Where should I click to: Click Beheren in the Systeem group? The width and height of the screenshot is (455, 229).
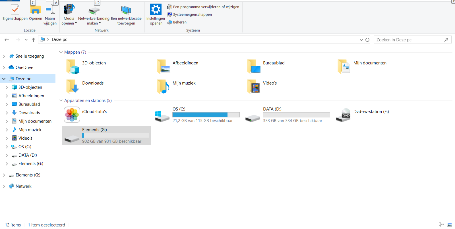coord(180,22)
